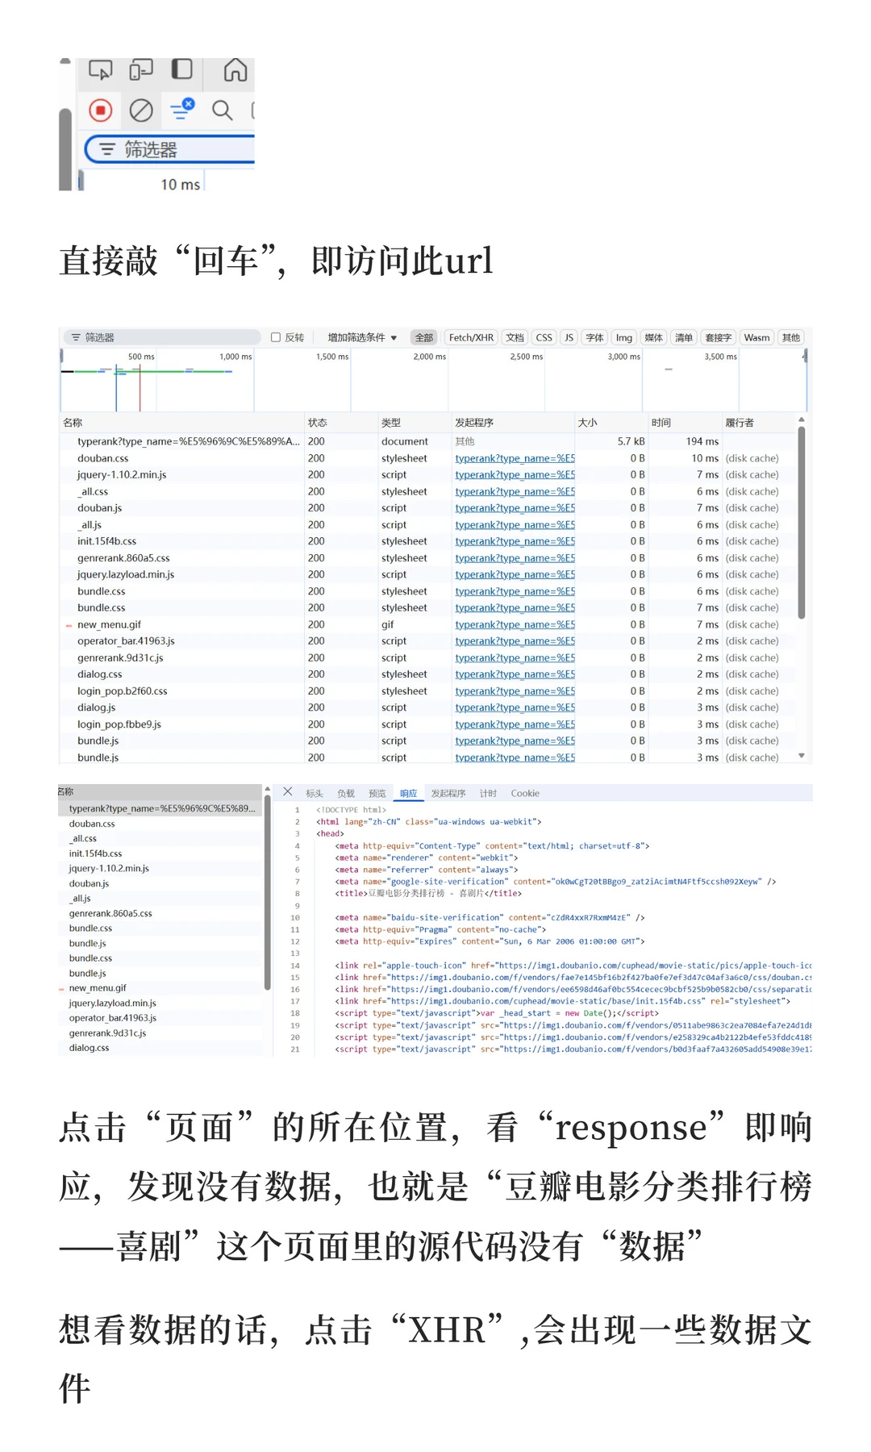Sort by the 大小 column header
This screenshot has width=871, height=1452.
point(611,422)
